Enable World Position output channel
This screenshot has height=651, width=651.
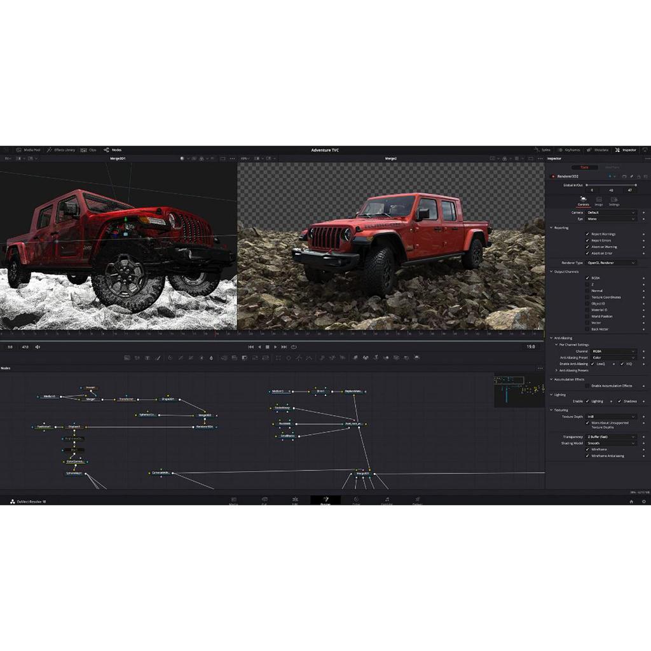(587, 317)
